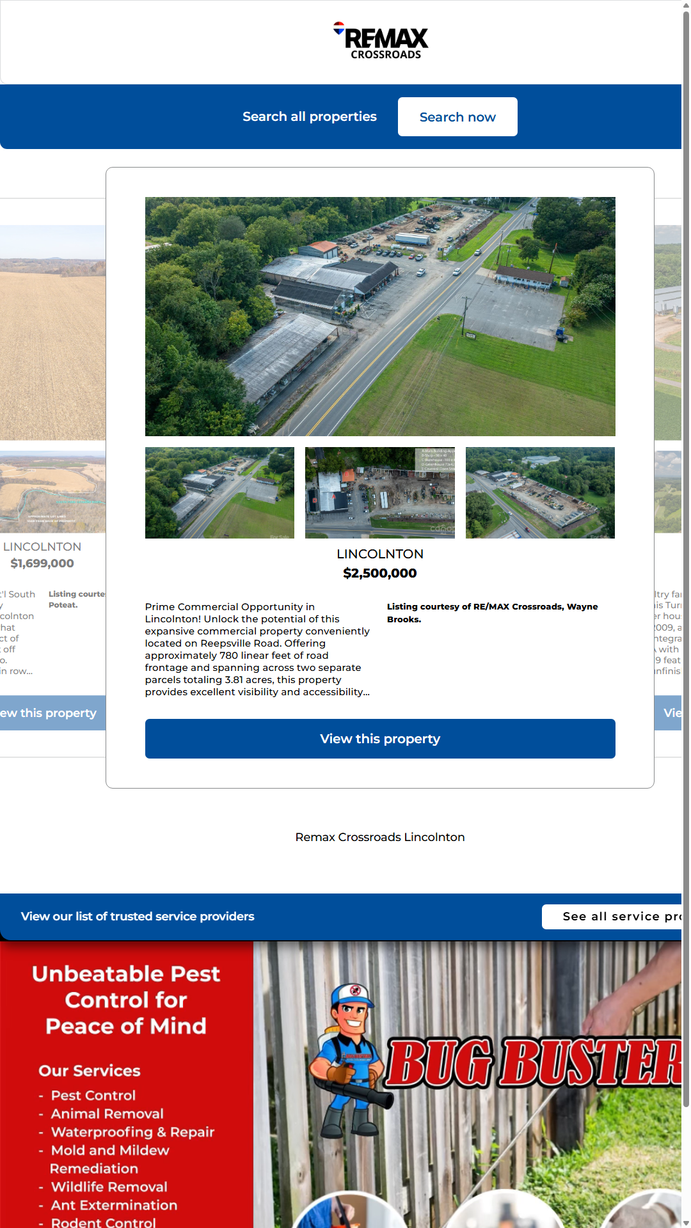
Task: Click View this property for $2,500,000 listing
Action: 380,739
